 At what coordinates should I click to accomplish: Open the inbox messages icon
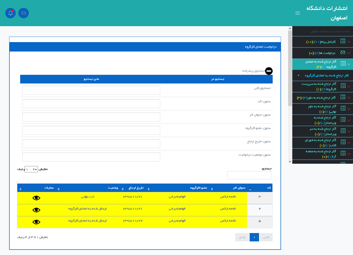tap(24, 13)
